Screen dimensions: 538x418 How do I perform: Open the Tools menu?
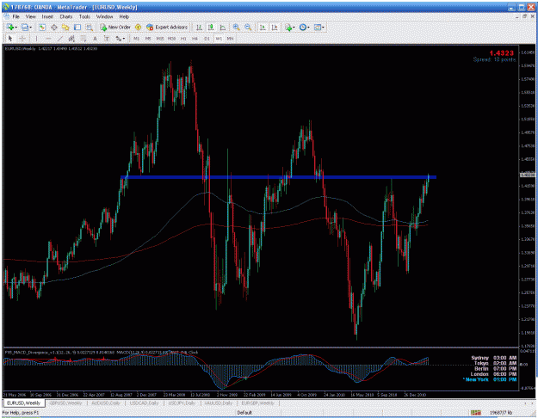click(x=84, y=16)
